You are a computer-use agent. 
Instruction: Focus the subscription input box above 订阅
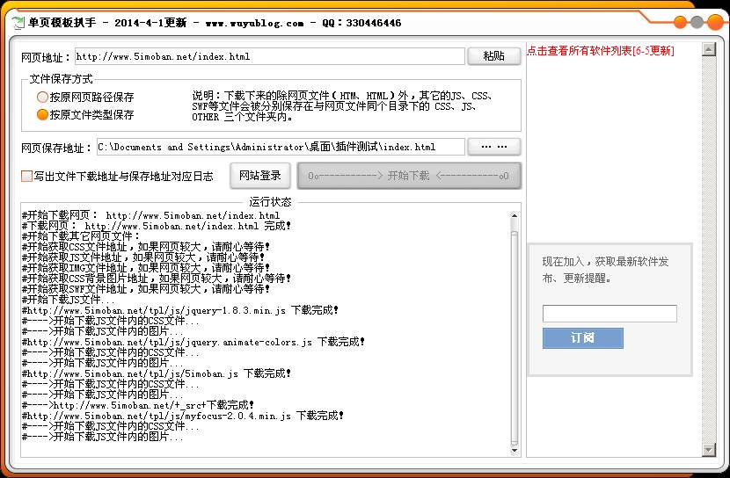click(610, 314)
